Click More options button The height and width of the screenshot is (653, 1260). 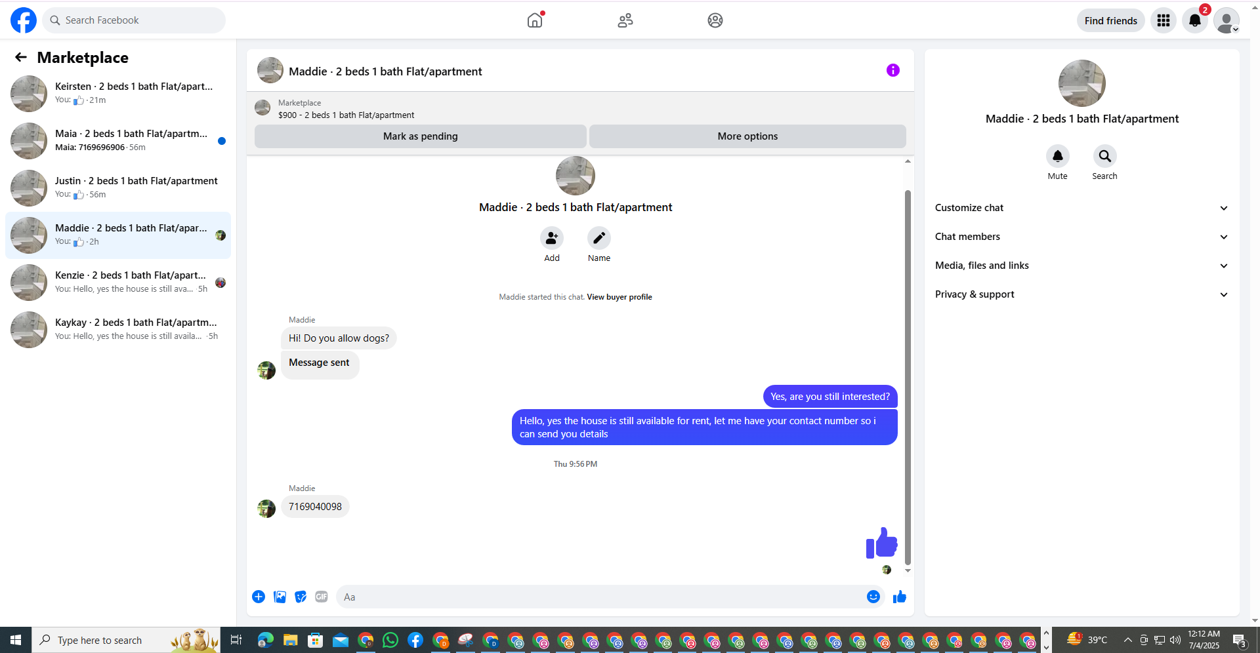pyautogui.click(x=747, y=136)
